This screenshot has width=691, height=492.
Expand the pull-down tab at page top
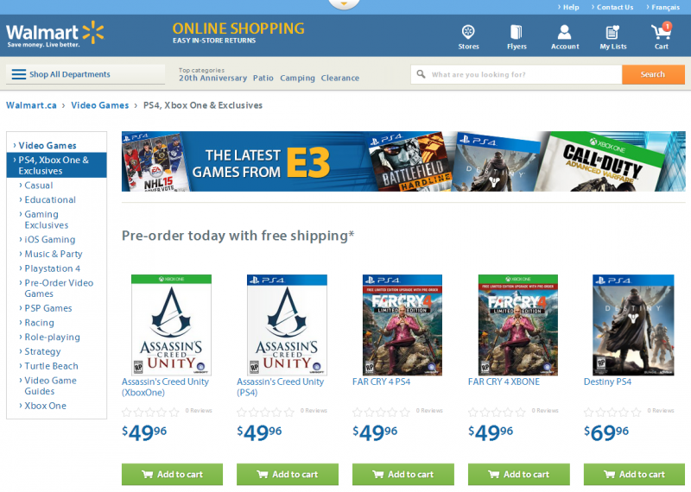click(344, 4)
